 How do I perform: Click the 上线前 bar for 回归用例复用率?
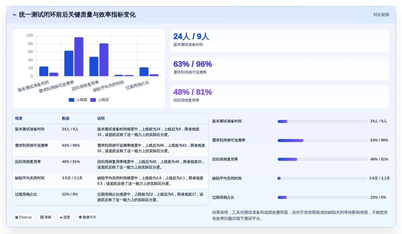(x=94, y=66)
